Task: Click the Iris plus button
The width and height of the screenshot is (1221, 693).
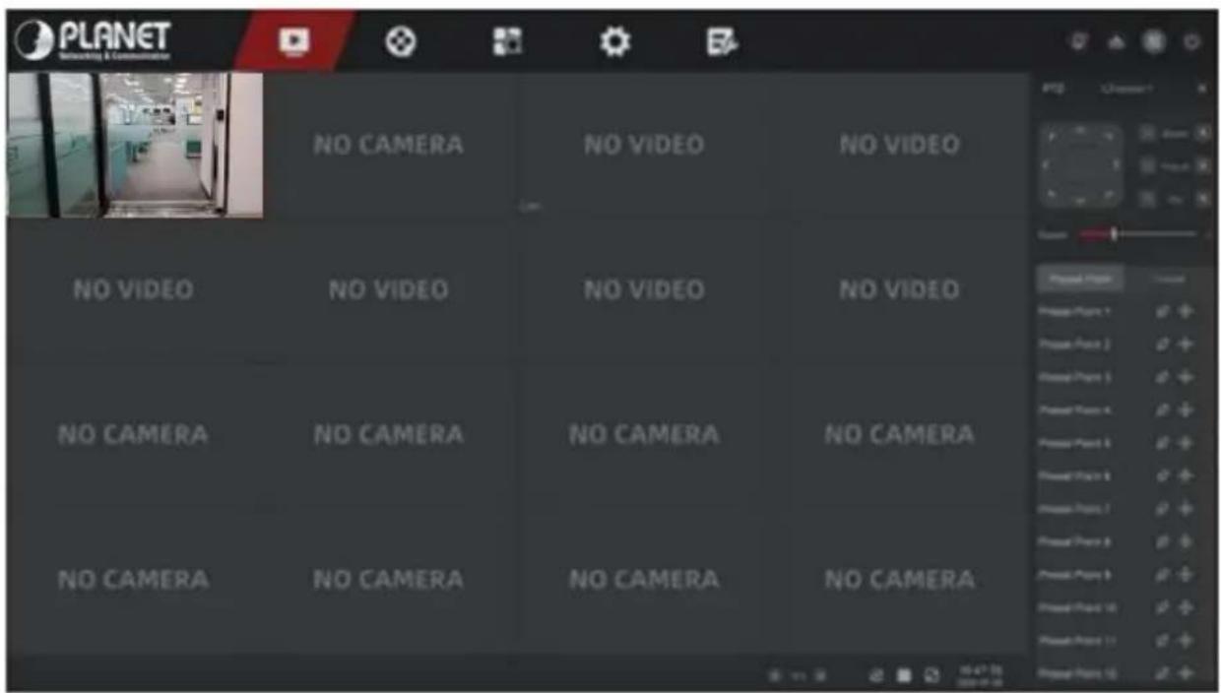Action: (x=1202, y=198)
